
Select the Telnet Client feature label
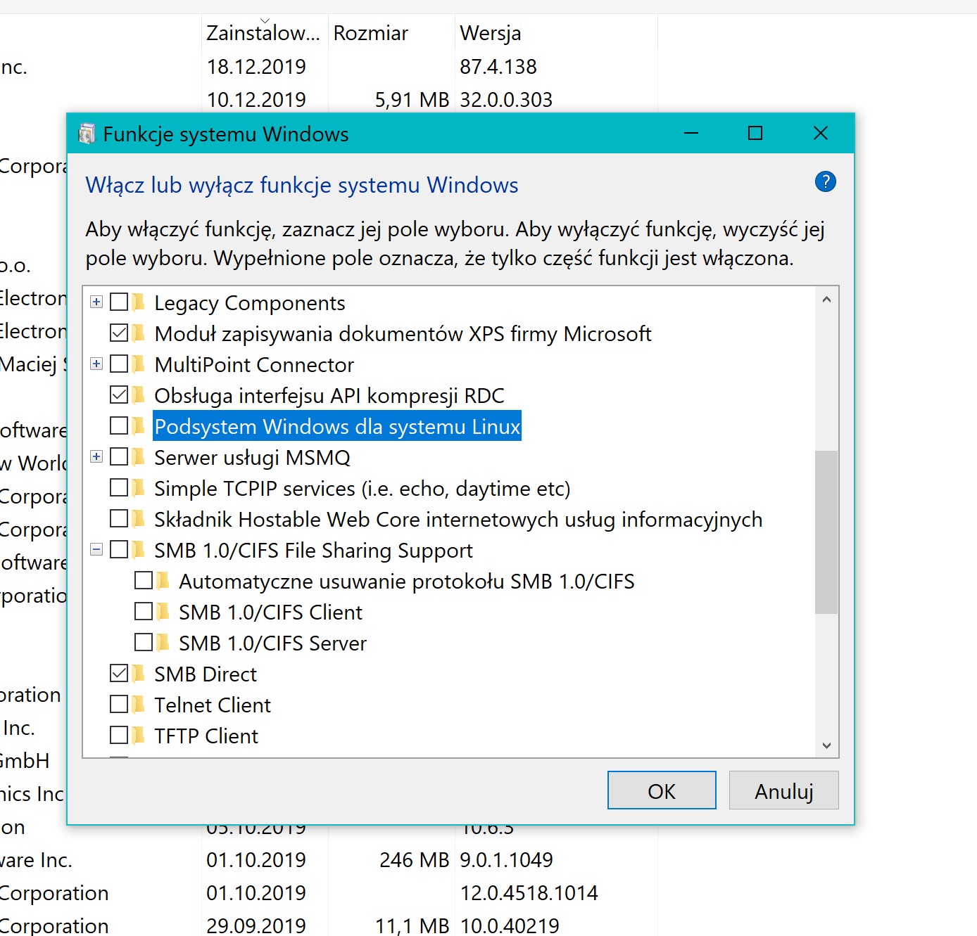213,705
